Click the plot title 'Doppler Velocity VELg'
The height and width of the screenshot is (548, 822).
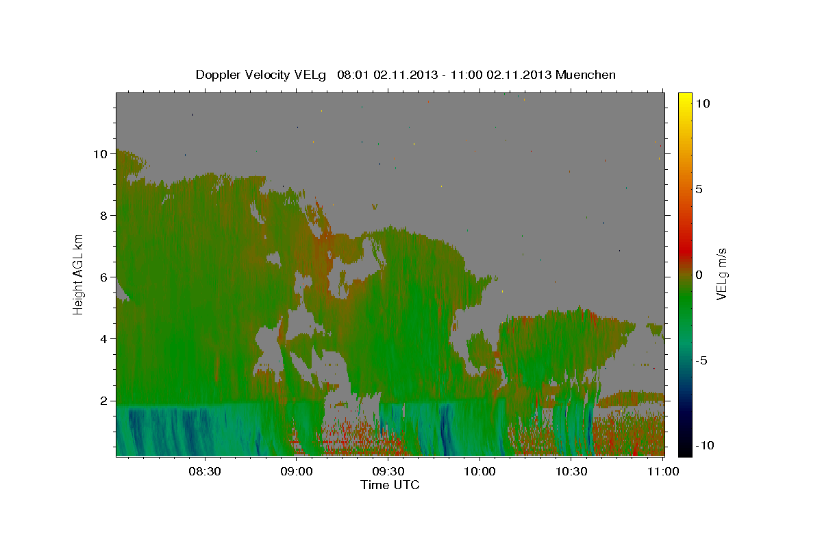point(262,75)
